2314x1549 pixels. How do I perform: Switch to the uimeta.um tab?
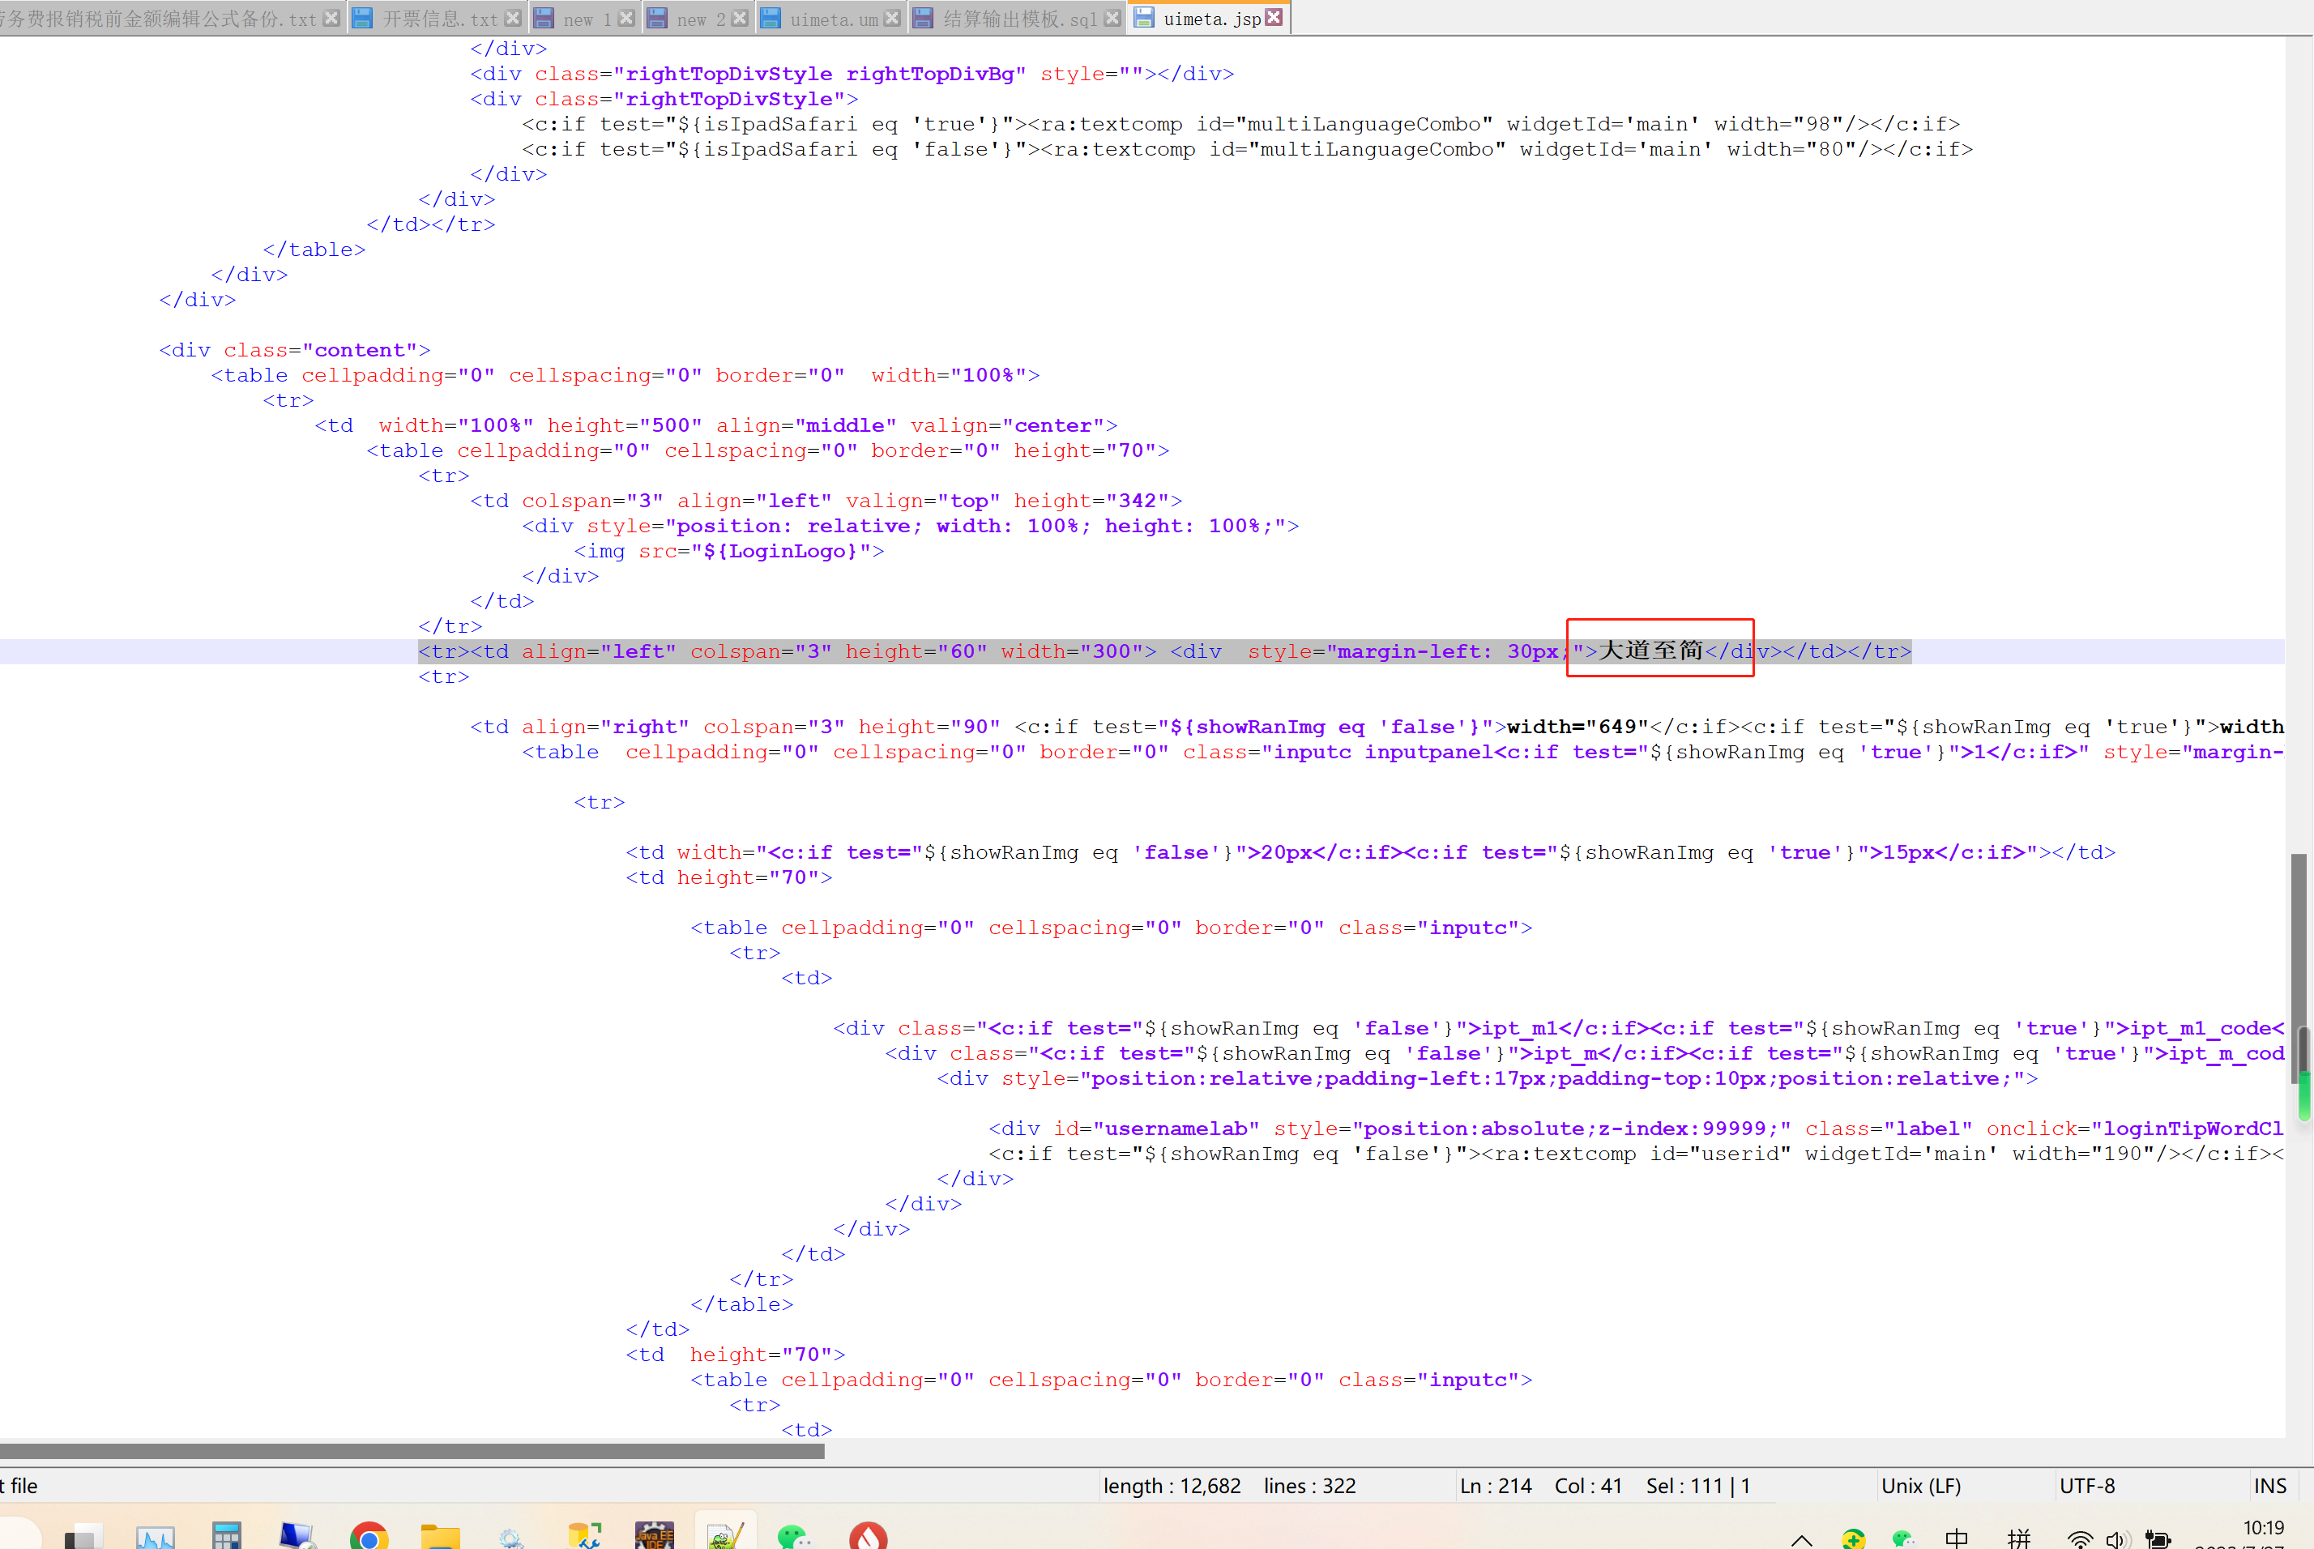coord(833,19)
